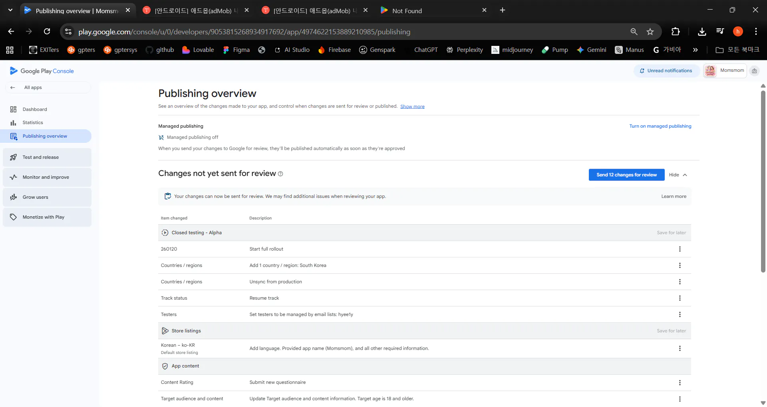The width and height of the screenshot is (767, 407).
Task: Click the Publishing overview sidebar icon
Action: (14, 136)
